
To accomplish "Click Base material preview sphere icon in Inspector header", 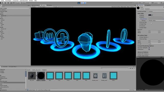I will click(x=138, y=8).
